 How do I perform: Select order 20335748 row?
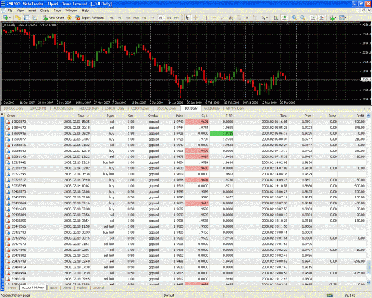click(x=186, y=185)
